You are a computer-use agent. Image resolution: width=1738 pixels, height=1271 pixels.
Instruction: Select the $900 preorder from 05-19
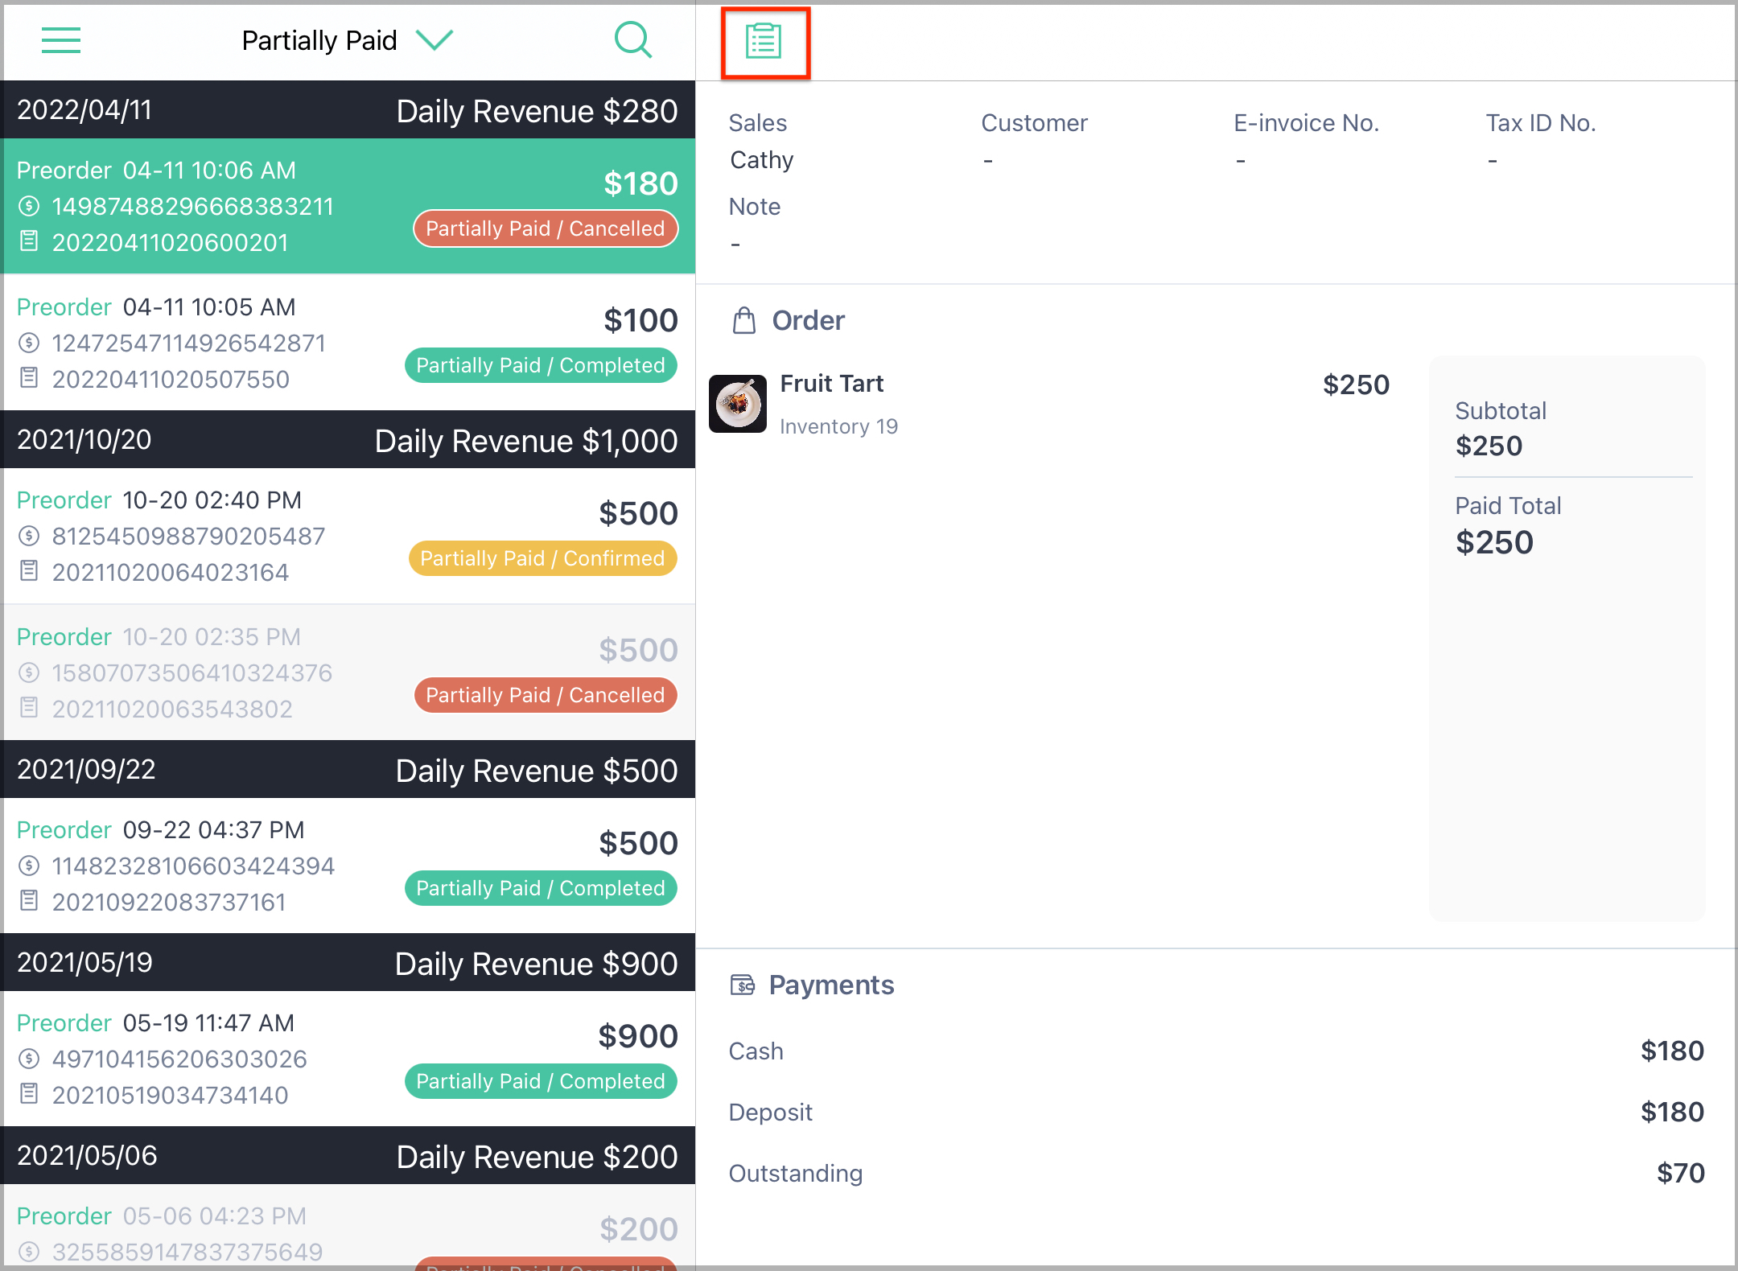(x=348, y=1059)
